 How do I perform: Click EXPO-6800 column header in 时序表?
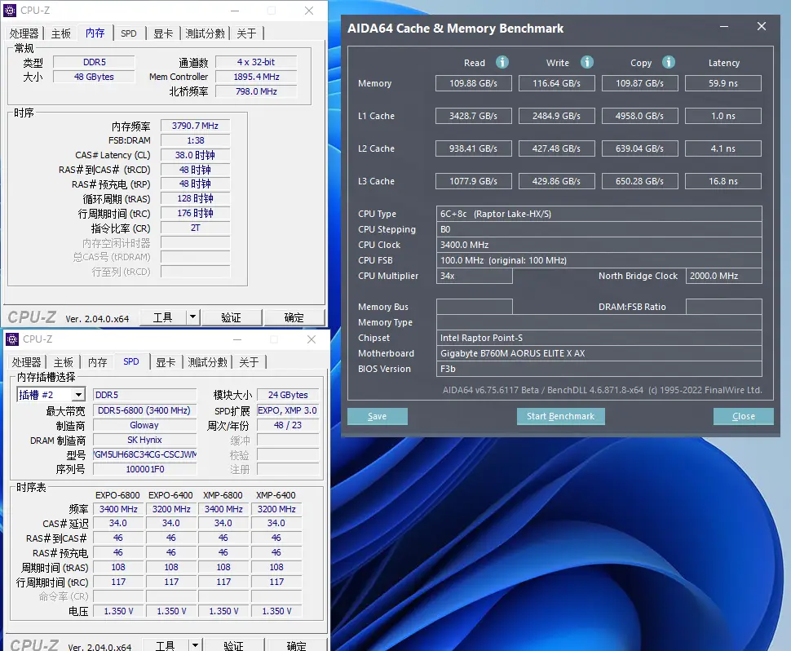[117, 495]
